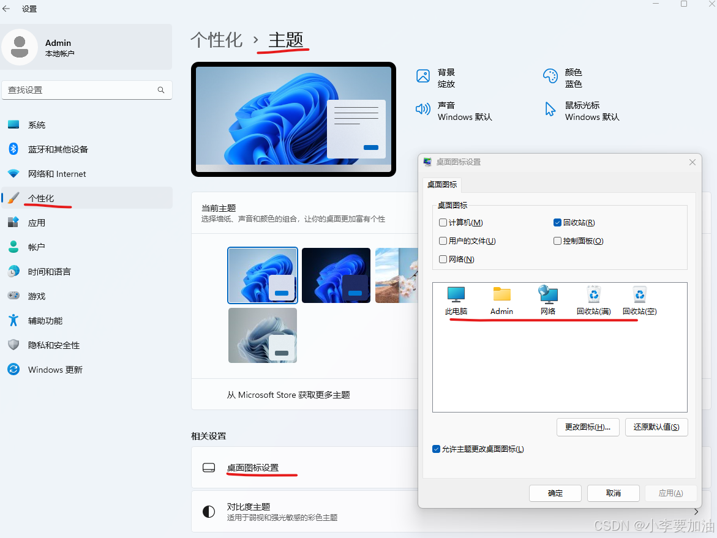
Task: Toggle 允许主题更改桌面图标 checkbox
Action: 436,449
